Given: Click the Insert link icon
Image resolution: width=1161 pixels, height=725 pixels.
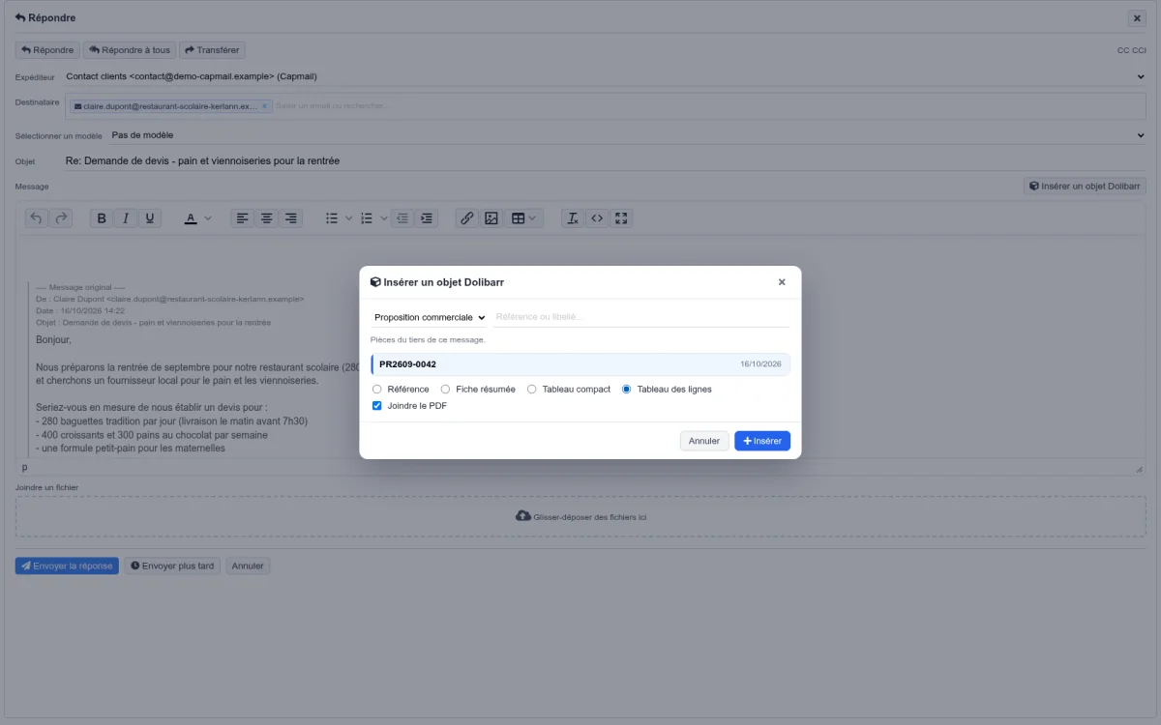Looking at the screenshot, I should pyautogui.click(x=467, y=218).
